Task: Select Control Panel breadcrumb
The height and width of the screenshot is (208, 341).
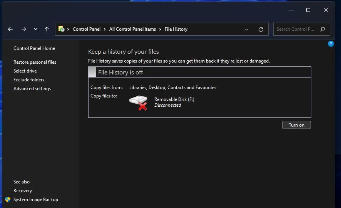Action: tap(87, 29)
